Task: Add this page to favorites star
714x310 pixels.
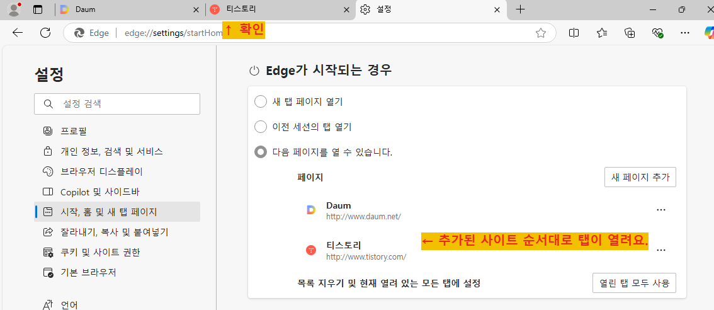Action: [x=540, y=33]
